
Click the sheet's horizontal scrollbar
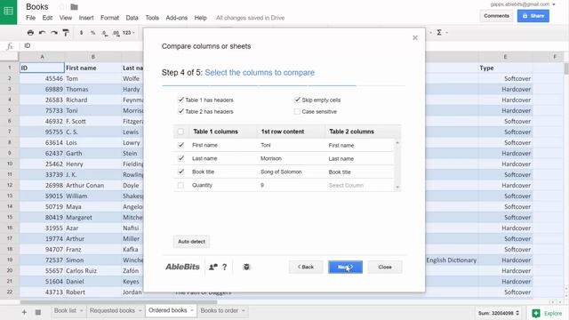click(x=118, y=302)
